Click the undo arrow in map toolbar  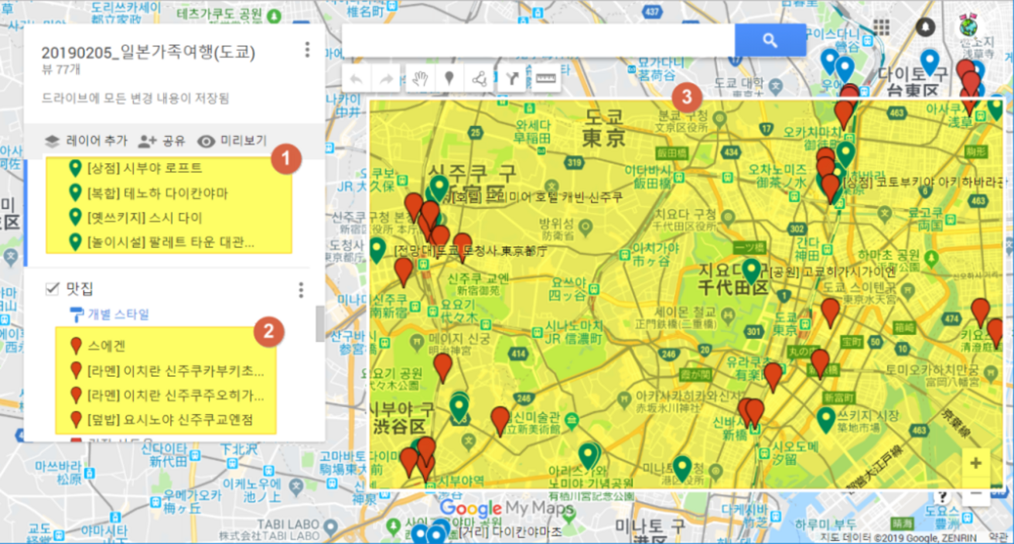[357, 78]
